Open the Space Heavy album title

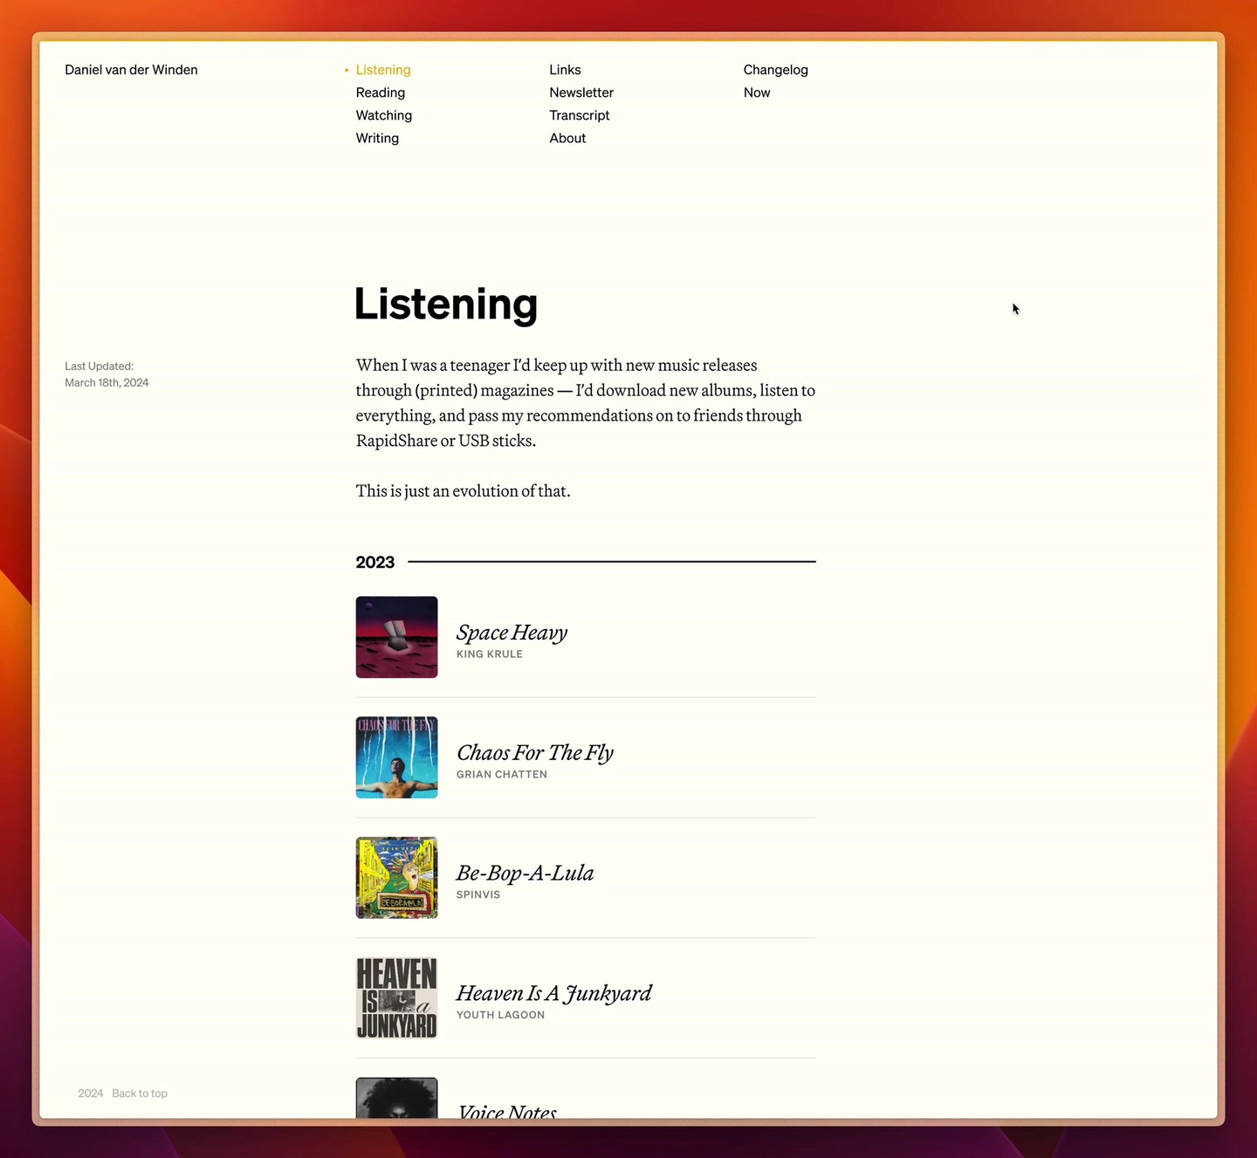coord(512,633)
